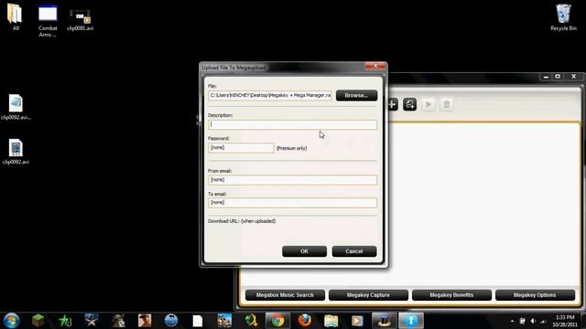The width and height of the screenshot is (586, 329).
Task: Open Megakey Benefits
Action: (x=451, y=295)
